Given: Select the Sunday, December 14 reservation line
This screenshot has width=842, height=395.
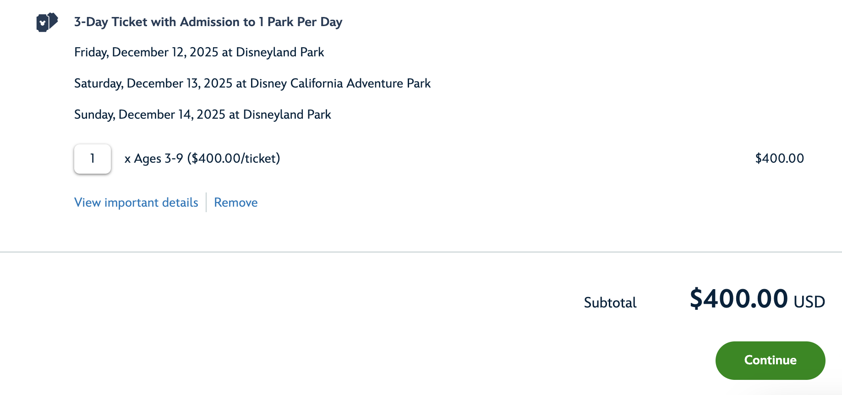Looking at the screenshot, I should coord(202,115).
